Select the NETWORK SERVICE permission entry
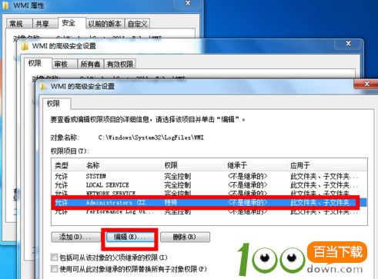The width and height of the screenshot is (378, 279). 209,193
